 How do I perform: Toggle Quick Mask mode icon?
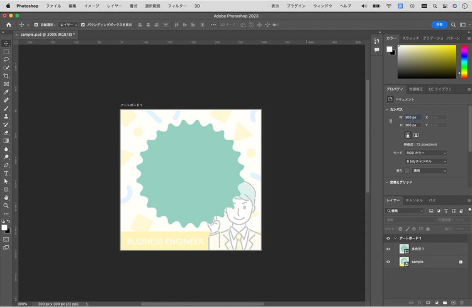(x=6, y=239)
